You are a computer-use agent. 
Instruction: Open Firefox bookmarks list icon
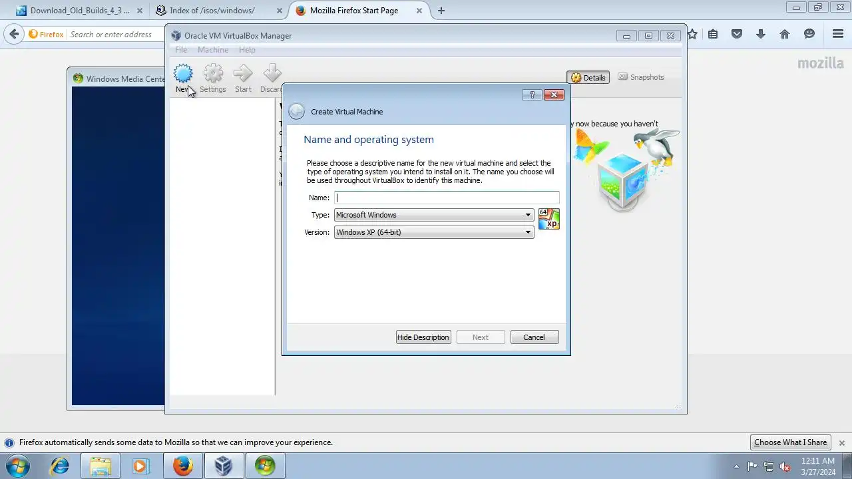click(713, 34)
